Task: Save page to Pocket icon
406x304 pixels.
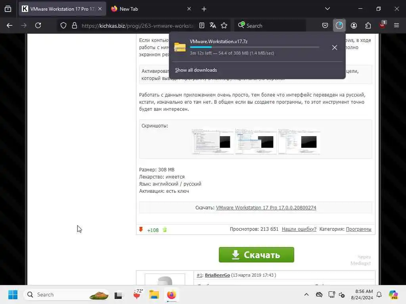Action: [325, 25]
